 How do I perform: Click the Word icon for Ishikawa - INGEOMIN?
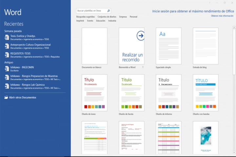pyautogui.click(x=7, y=69)
